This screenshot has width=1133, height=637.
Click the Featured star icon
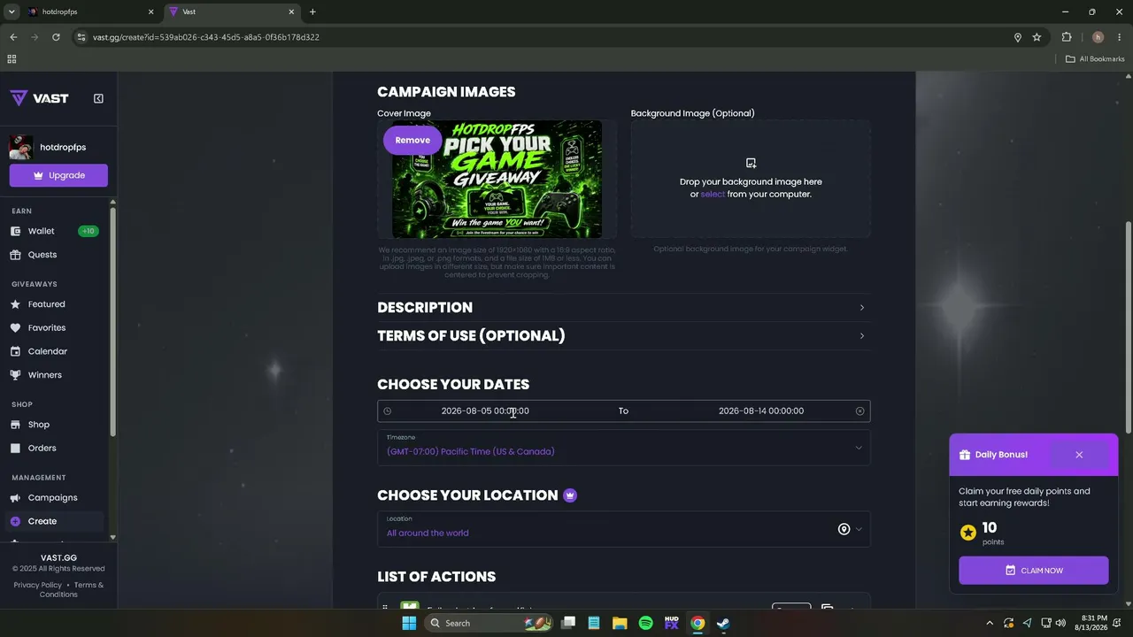(15, 304)
